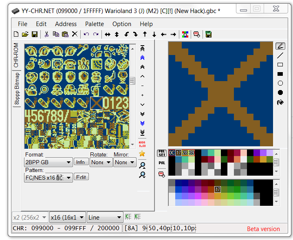Select the empty Rectangle tool

pyautogui.click(x=280, y=65)
